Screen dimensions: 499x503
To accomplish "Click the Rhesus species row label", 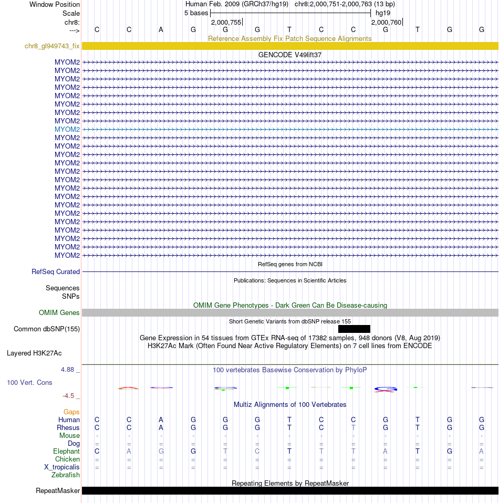I will (x=68, y=427).
